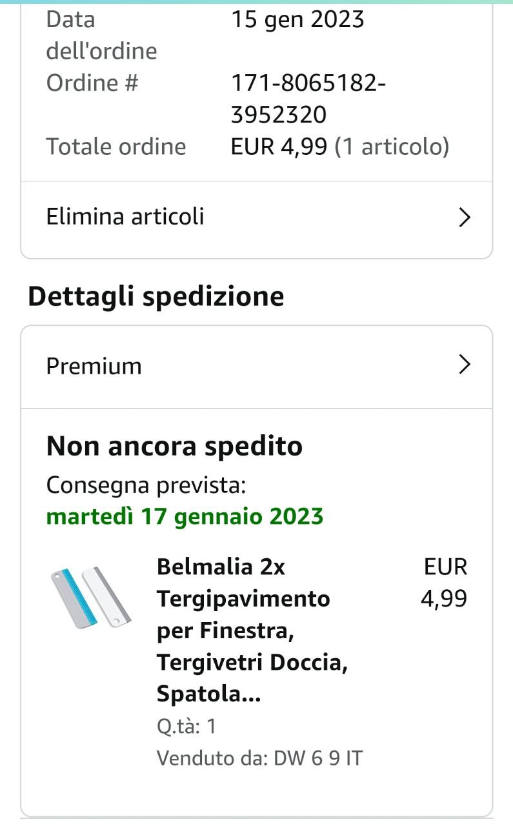Open the squeegee product thumbnail
Image resolution: width=513 pixels, height=826 pixels.
click(90, 598)
